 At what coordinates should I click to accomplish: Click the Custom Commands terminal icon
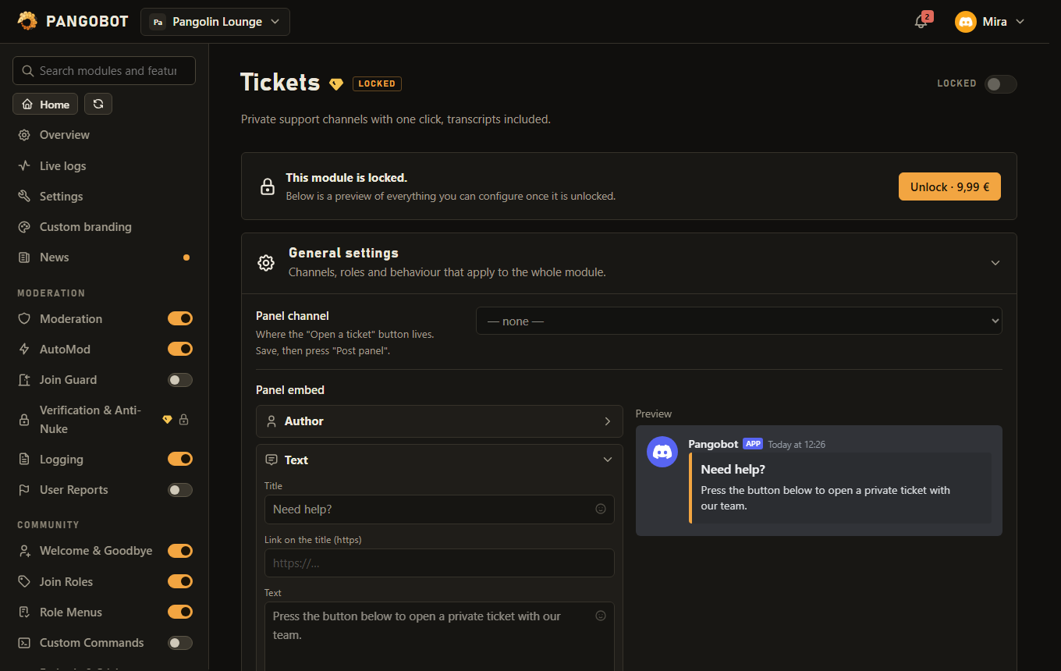click(24, 643)
